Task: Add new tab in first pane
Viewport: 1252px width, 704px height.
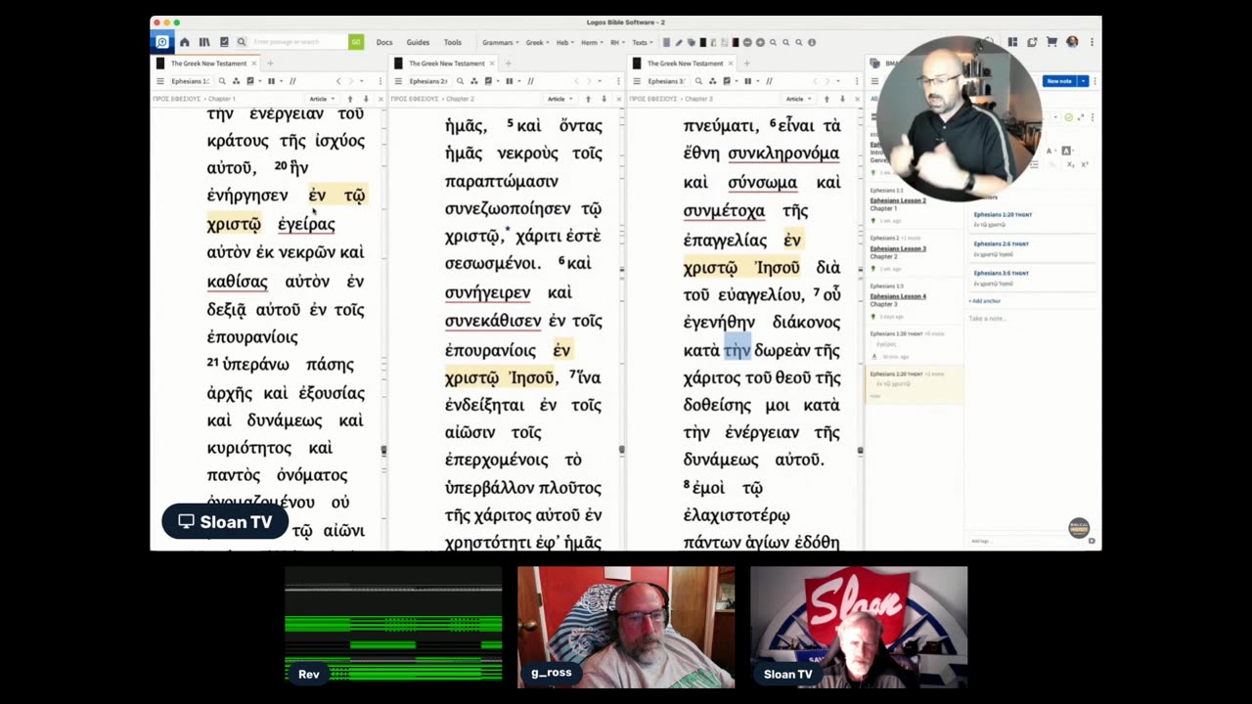Action: click(271, 64)
